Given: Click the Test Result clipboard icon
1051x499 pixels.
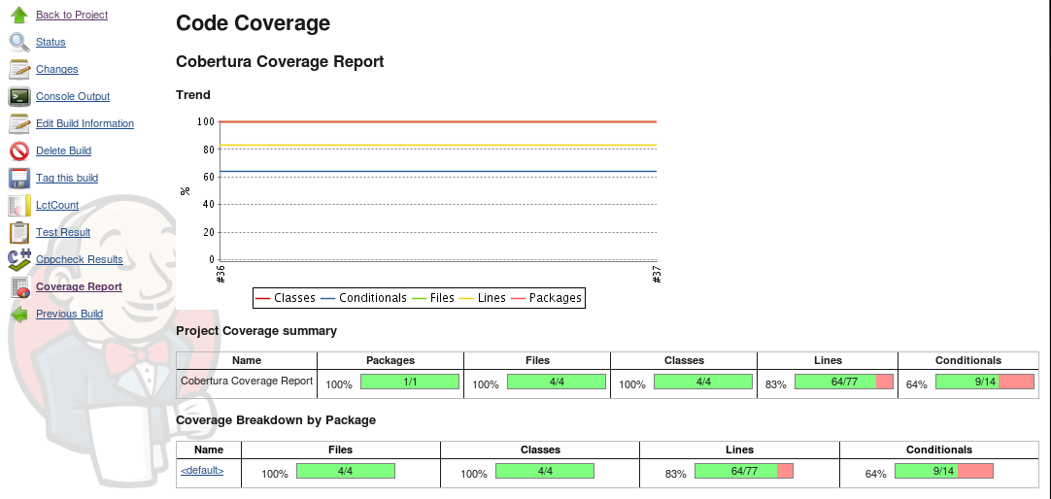Looking at the screenshot, I should [x=19, y=232].
